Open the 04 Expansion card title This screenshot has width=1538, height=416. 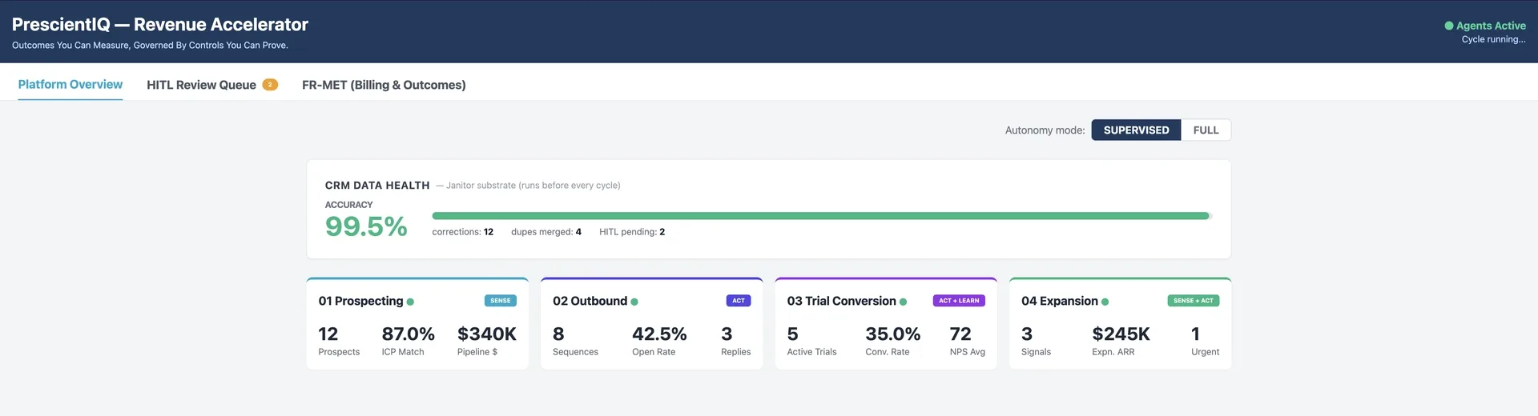tap(1059, 301)
